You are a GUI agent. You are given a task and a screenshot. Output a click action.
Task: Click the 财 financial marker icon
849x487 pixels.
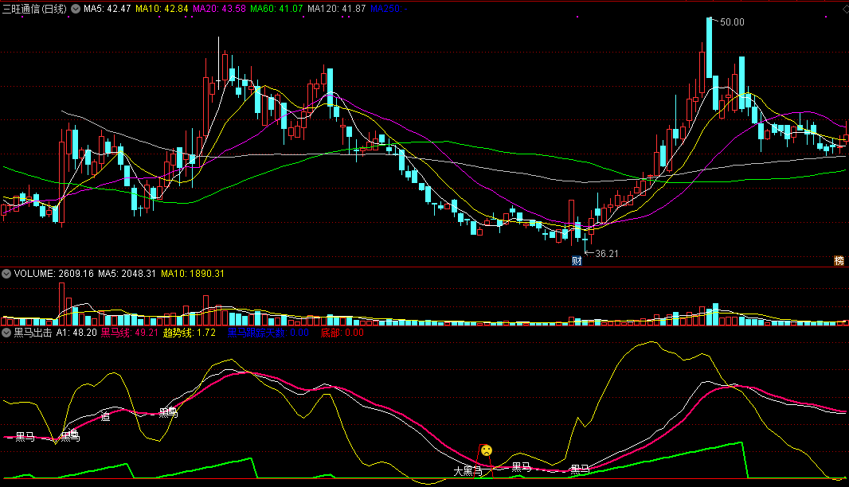(x=577, y=261)
